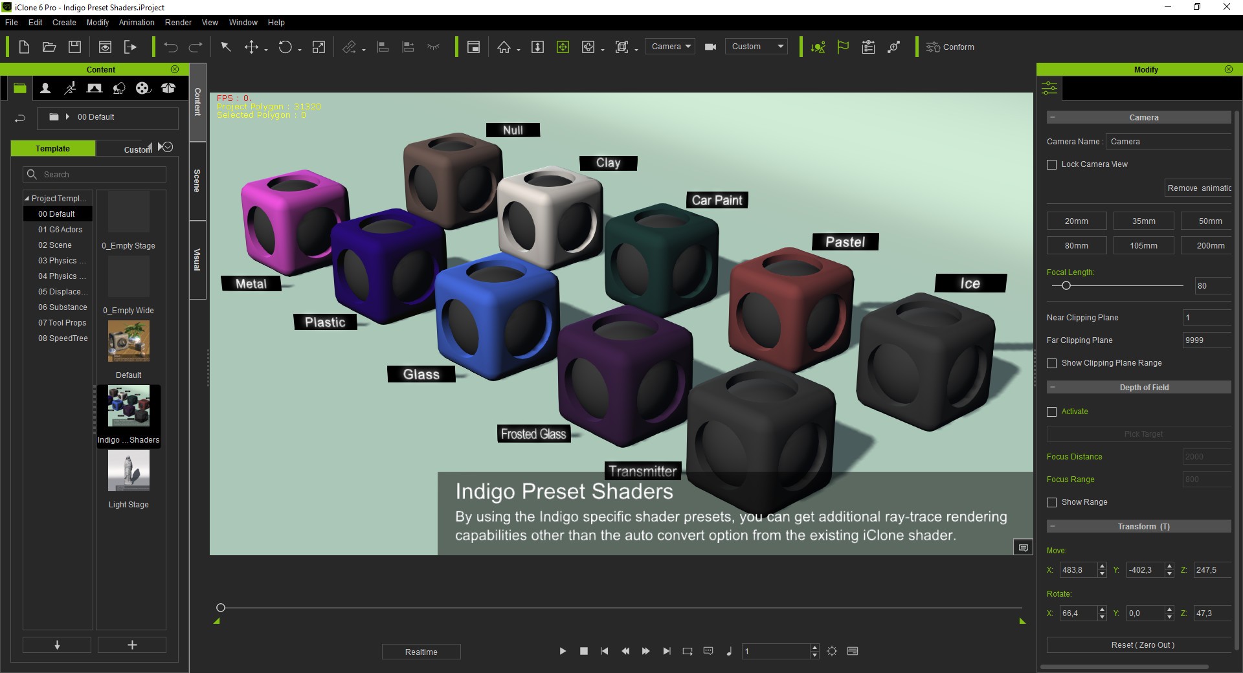Set lens to 35mm preset
The image size is (1243, 673).
1143,221
